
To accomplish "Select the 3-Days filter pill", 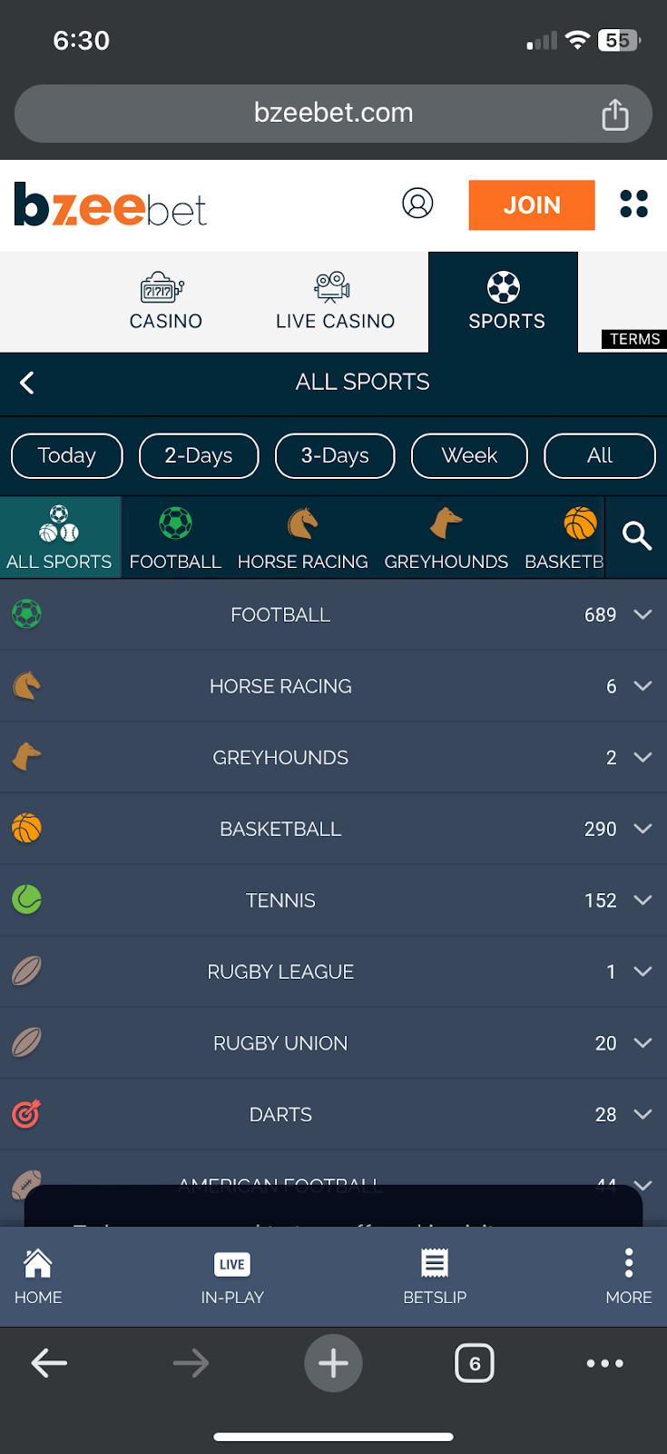I will click(335, 455).
